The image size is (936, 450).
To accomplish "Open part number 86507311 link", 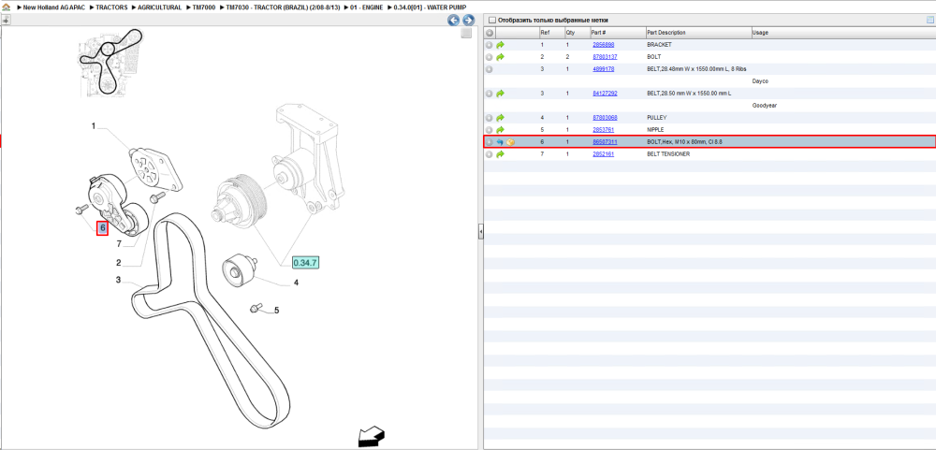I will click(605, 142).
